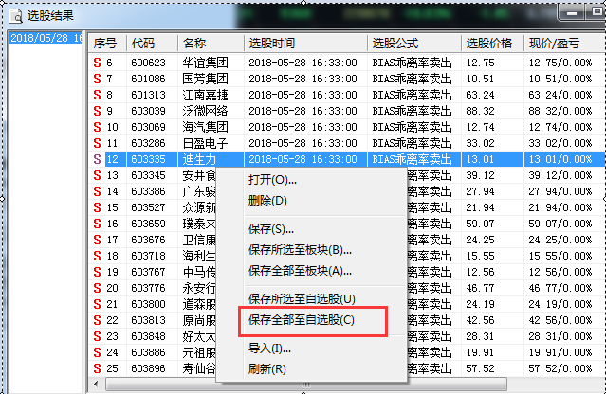Sort by the 选股时间 column header
Image resolution: width=606 pixels, height=394 pixels.
click(x=271, y=44)
